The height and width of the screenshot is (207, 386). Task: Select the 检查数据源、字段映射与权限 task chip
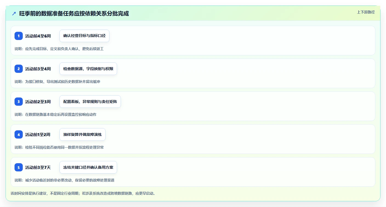point(88,69)
